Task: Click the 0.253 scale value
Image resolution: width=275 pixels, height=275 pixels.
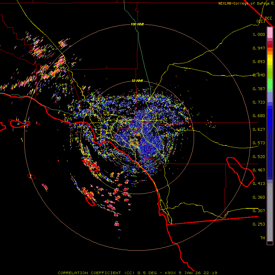Action: click(259, 224)
